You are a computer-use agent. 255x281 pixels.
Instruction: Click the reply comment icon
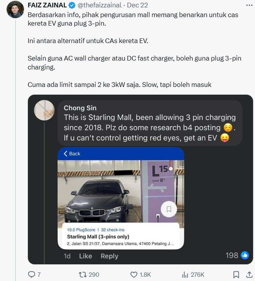(x=32, y=274)
